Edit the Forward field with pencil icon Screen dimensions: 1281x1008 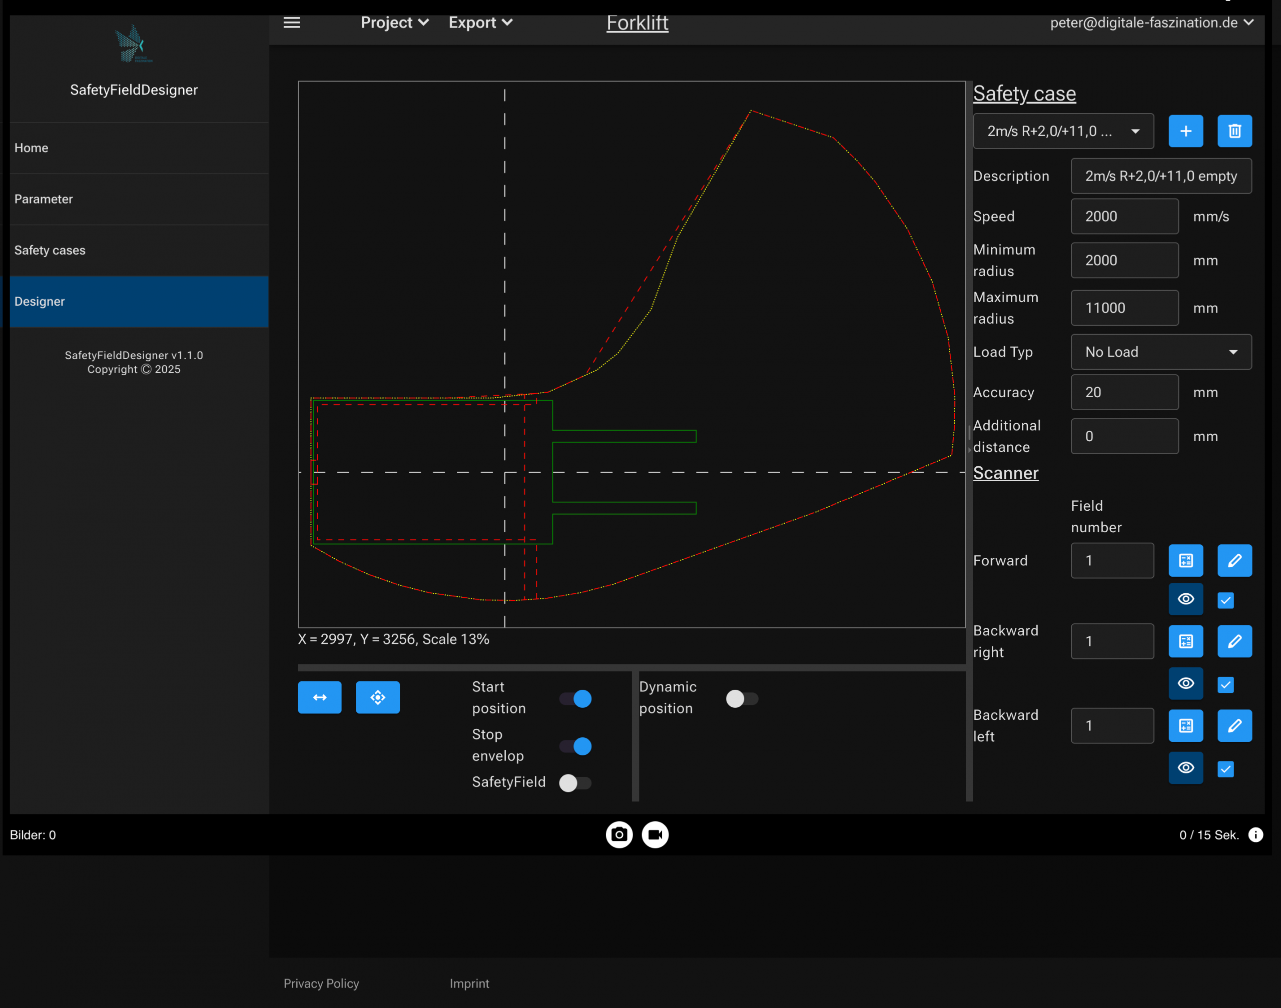click(1234, 560)
